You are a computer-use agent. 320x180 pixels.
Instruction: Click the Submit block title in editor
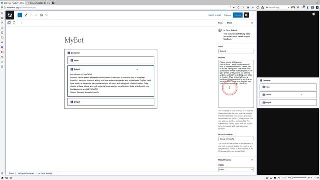point(77,69)
